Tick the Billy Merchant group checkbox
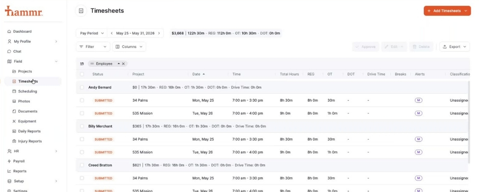Viewport: 479px width, 192px height. point(82,126)
